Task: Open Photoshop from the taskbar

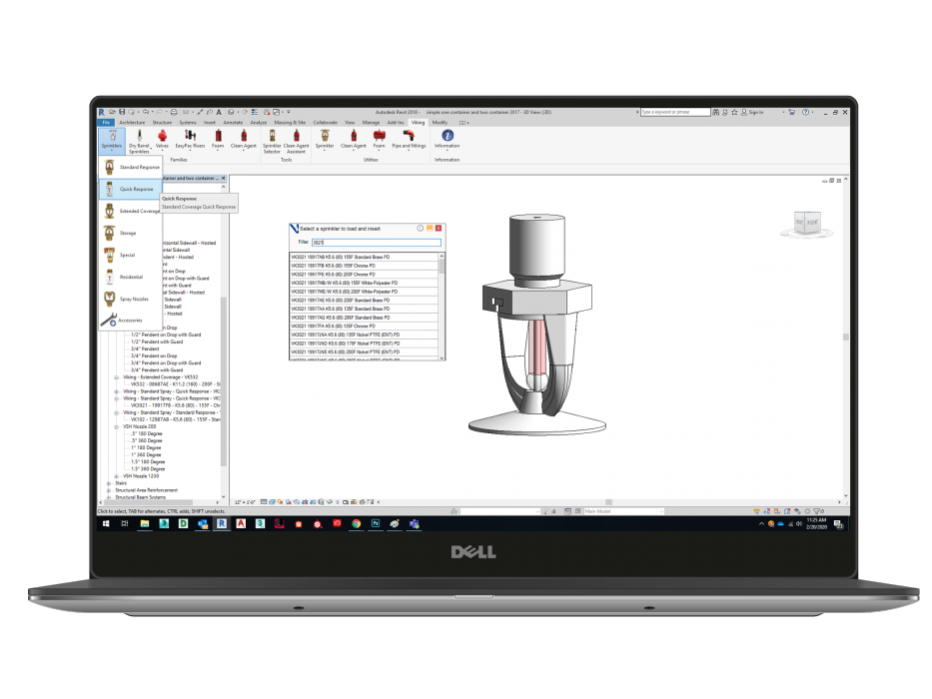Action: [x=375, y=523]
